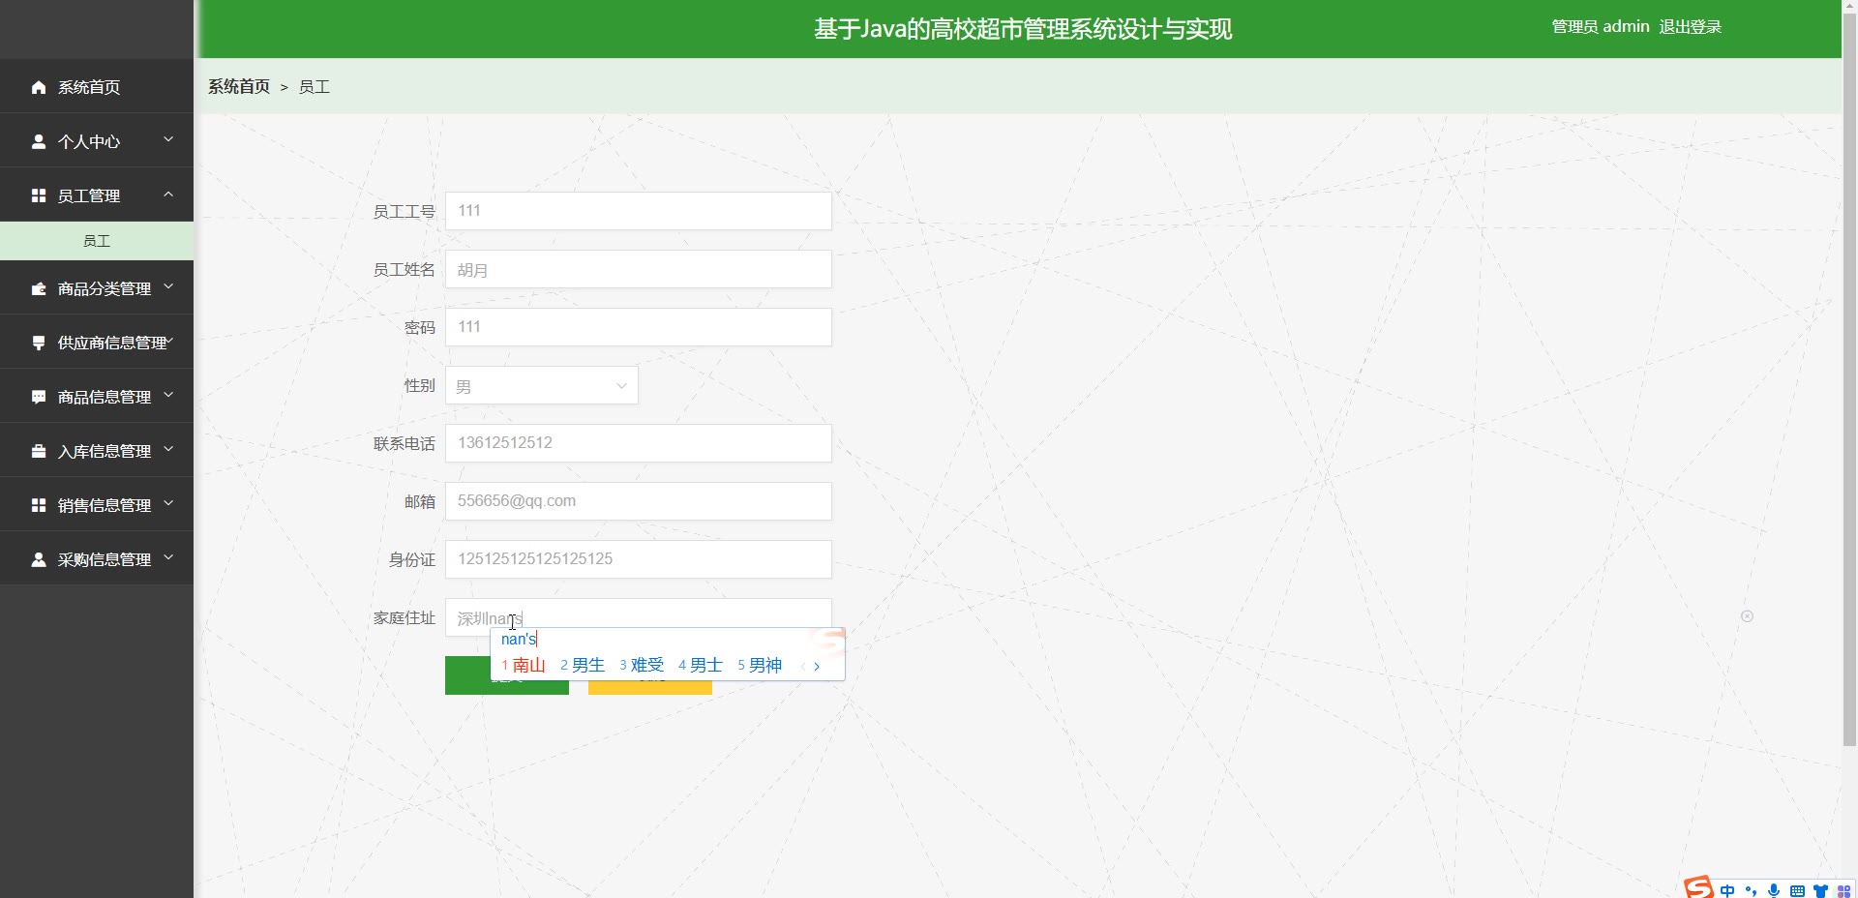Viewport: 1858px width, 898px height.
Task: Click the person icon beside 个人中心
Action: click(39, 141)
